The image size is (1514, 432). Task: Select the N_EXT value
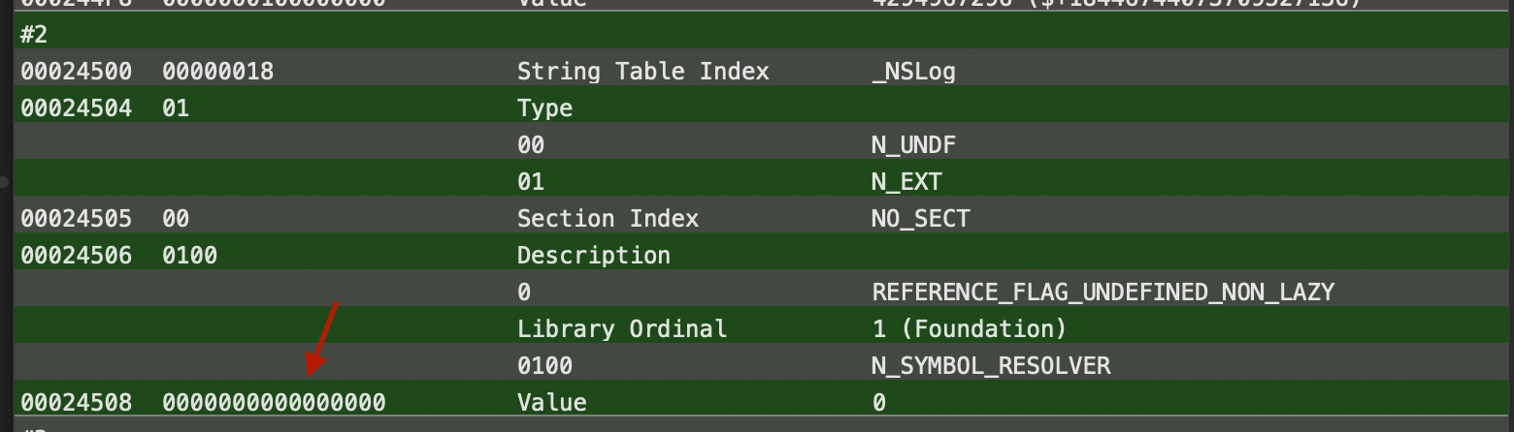coord(906,182)
